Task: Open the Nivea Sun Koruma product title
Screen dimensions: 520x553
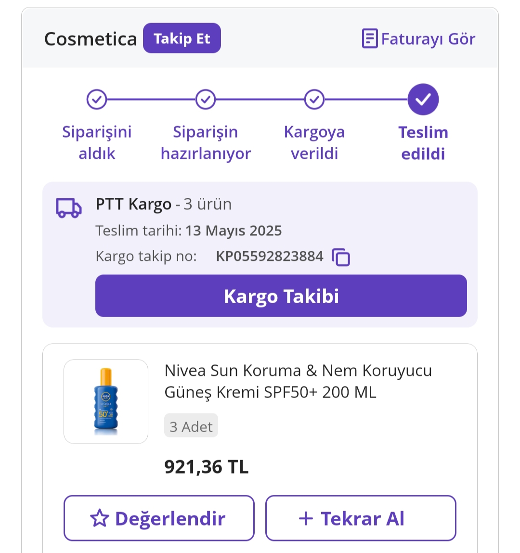Action: [x=298, y=381]
